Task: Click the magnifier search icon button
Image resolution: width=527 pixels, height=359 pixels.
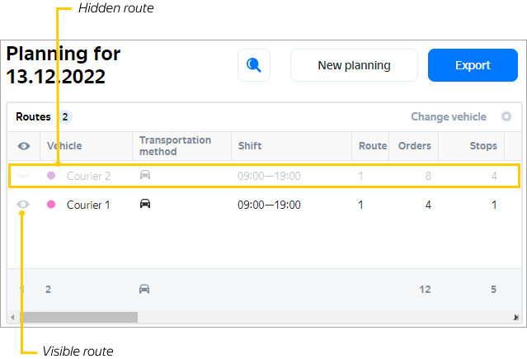Action: point(254,65)
